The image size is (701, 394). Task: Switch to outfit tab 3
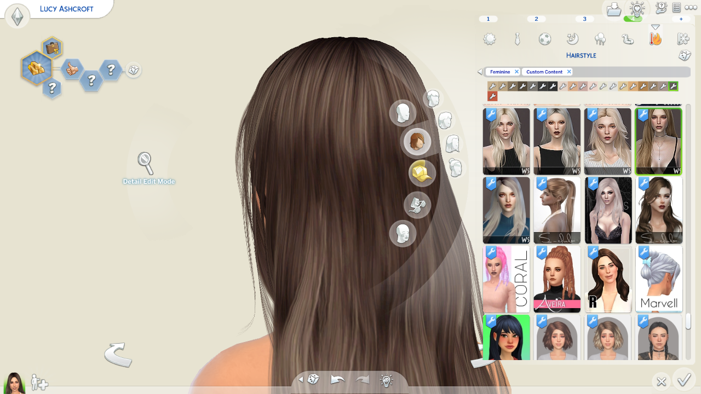pyautogui.click(x=584, y=19)
